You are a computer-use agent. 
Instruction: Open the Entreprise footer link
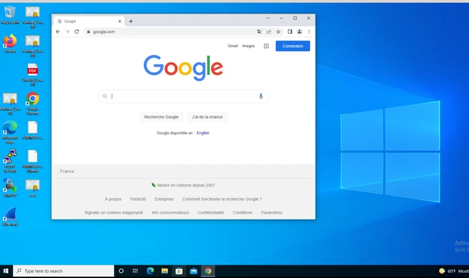(164, 199)
